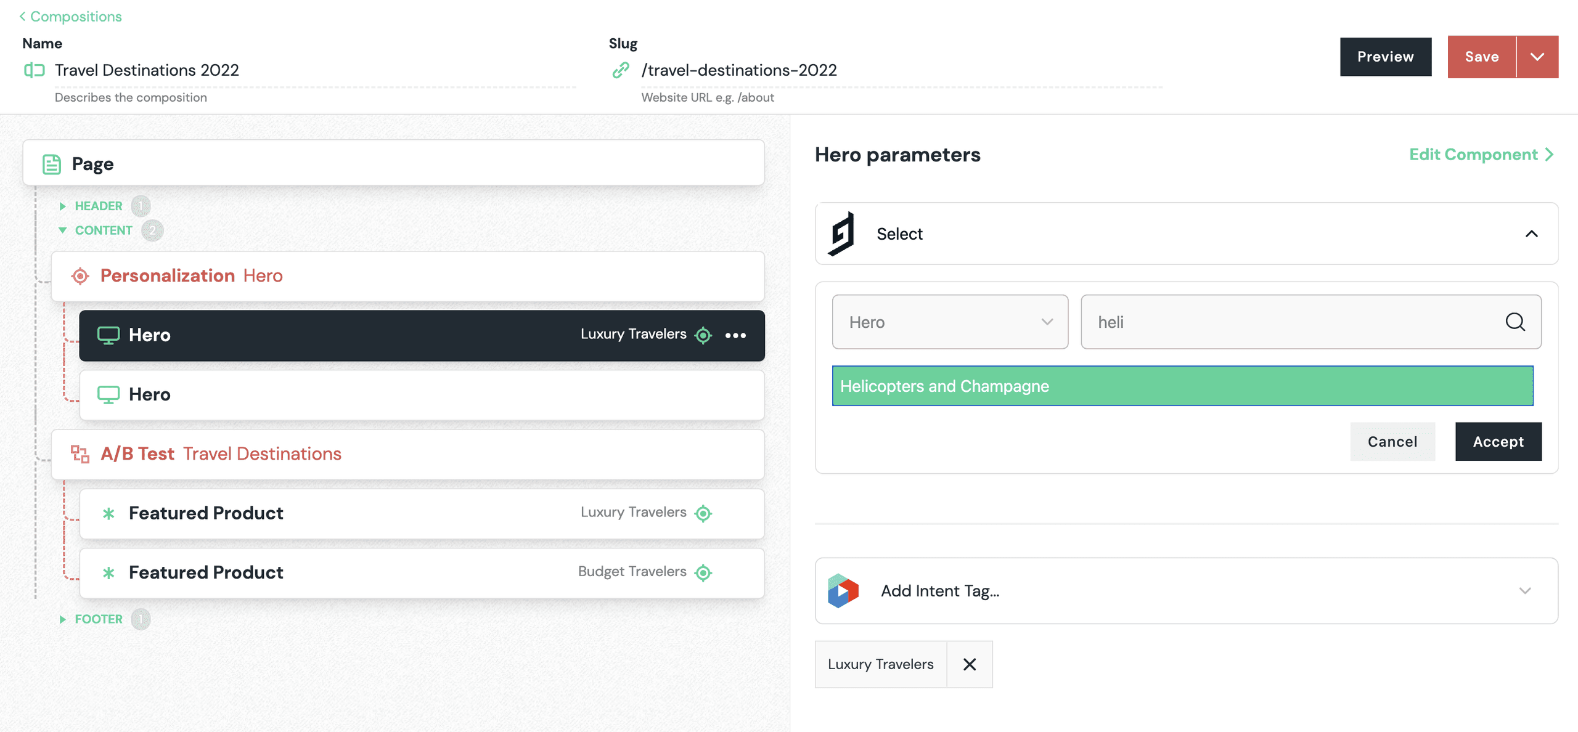Expand the HEADER slot

pyautogui.click(x=62, y=206)
